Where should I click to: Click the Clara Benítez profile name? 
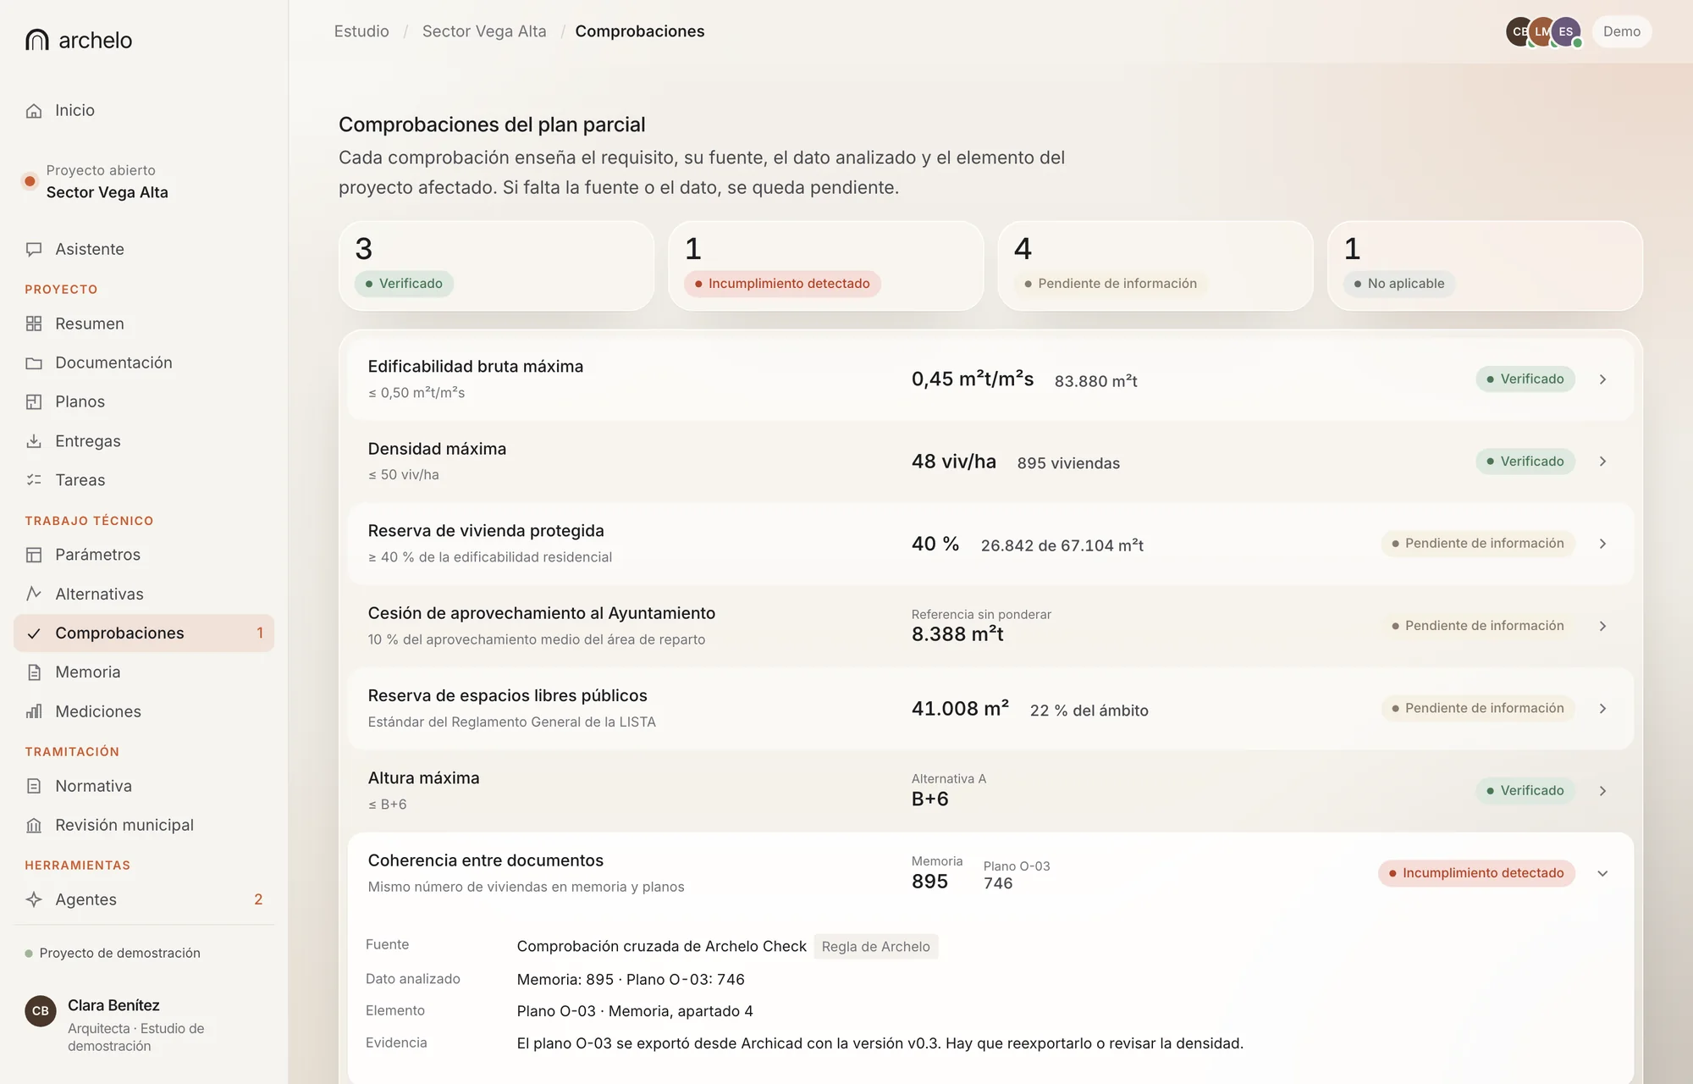coord(113,1005)
